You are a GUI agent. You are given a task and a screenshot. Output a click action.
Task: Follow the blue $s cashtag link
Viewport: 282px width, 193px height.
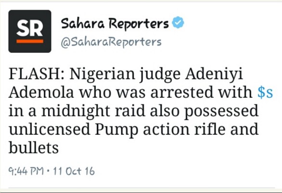pos(265,92)
